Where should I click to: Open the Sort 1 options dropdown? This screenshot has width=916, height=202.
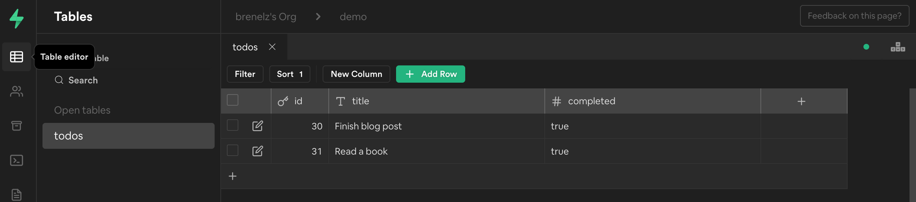289,74
